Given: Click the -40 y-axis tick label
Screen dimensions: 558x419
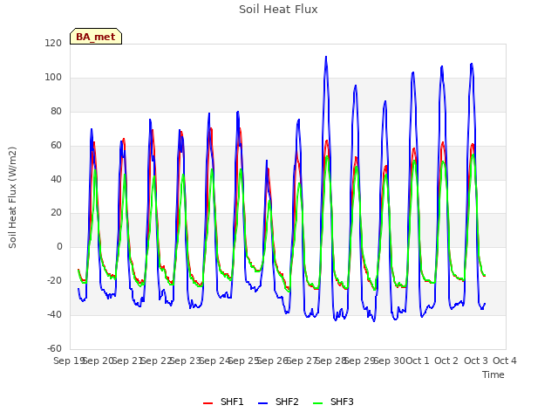Looking at the screenshot, I should [x=54, y=314].
